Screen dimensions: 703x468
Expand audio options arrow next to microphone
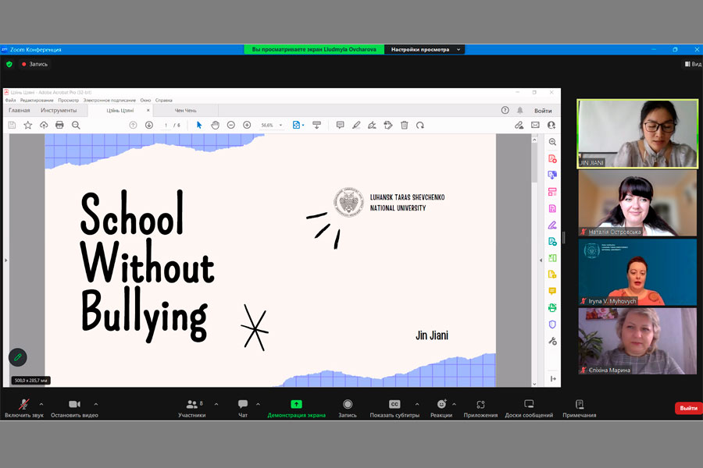point(41,404)
